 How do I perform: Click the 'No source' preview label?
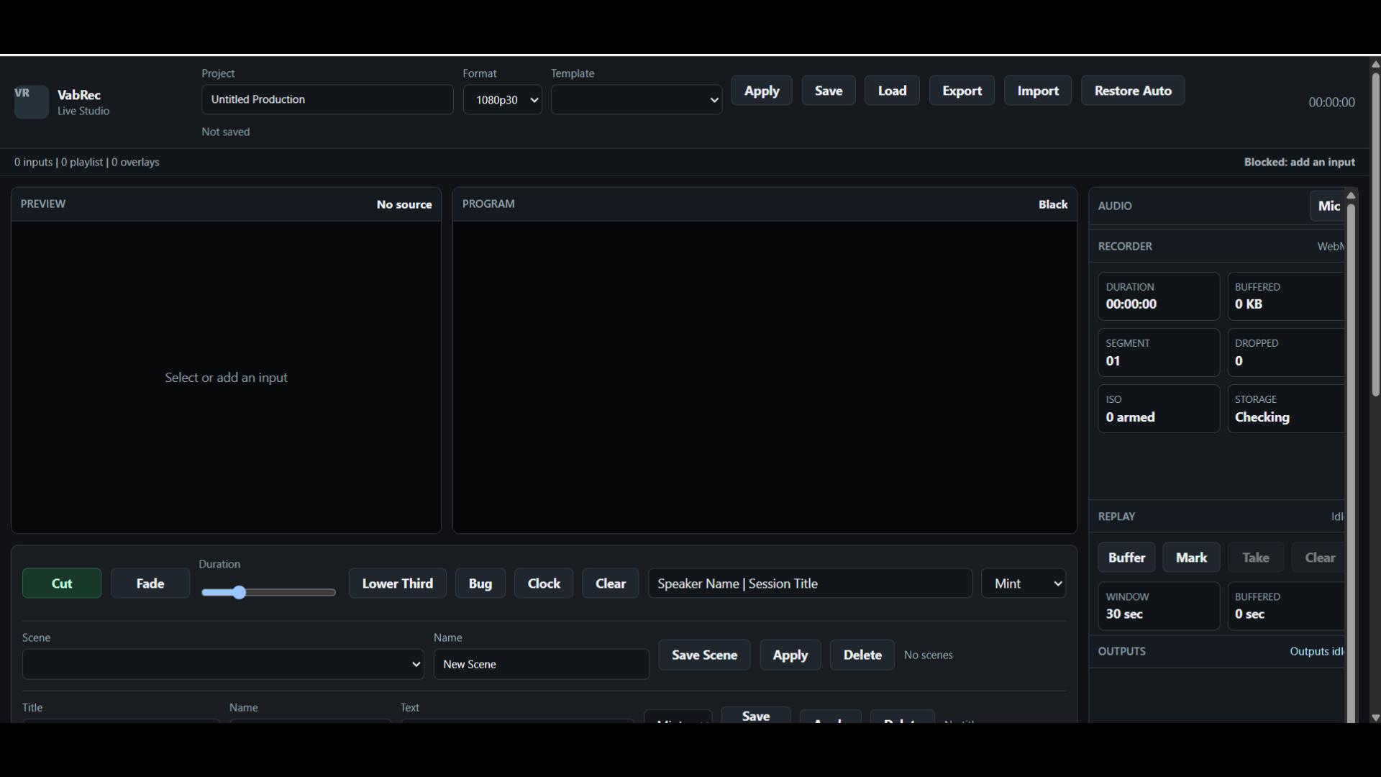pyautogui.click(x=404, y=204)
